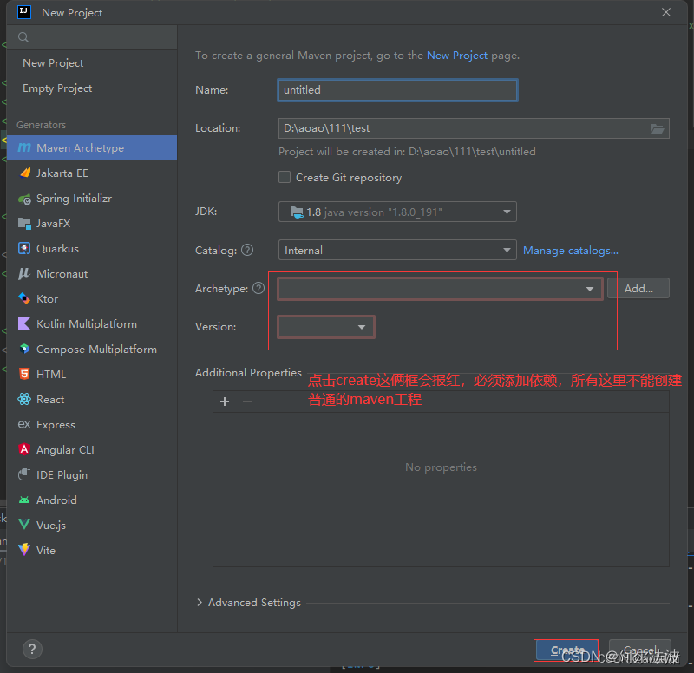
Task: Click the Kotlin Multiplatform icon
Action: coord(24,323)
